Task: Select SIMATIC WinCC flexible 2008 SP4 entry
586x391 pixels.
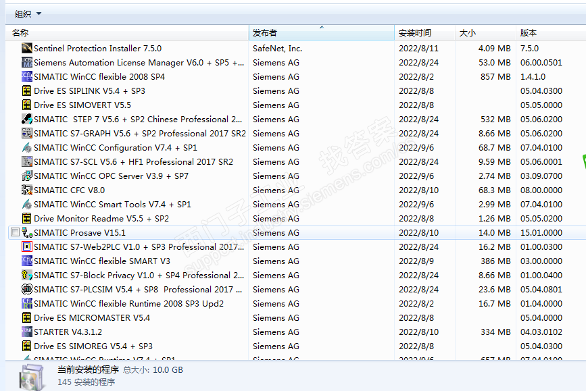Action: pos(99,76)
